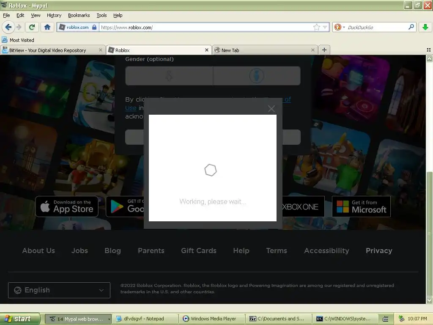Screen dimensions: 433x325
Task: Open the home page via house icon
Action: pos(47,27)
